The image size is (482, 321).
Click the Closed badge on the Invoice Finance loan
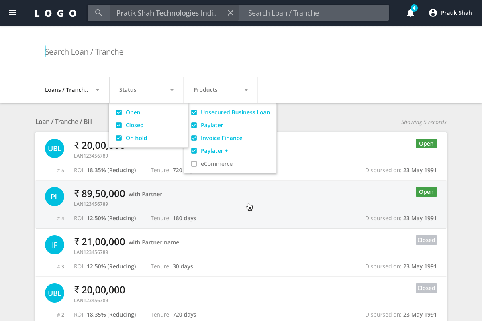click(x=426, y=240)
